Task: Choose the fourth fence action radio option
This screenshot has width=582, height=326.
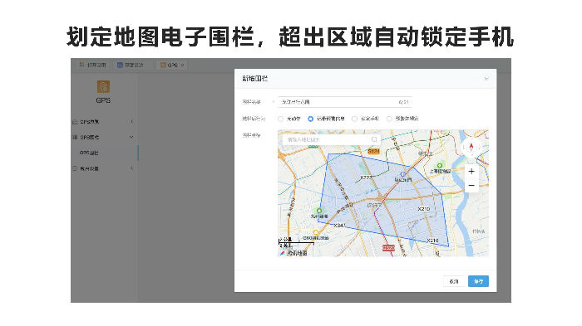Action: [389, 119]
